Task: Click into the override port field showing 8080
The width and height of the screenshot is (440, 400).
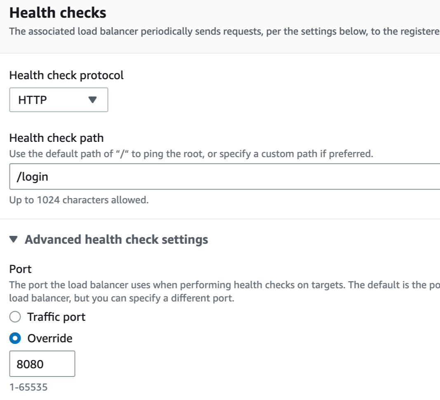Action: pyautogui.click(x=42, y=364)
